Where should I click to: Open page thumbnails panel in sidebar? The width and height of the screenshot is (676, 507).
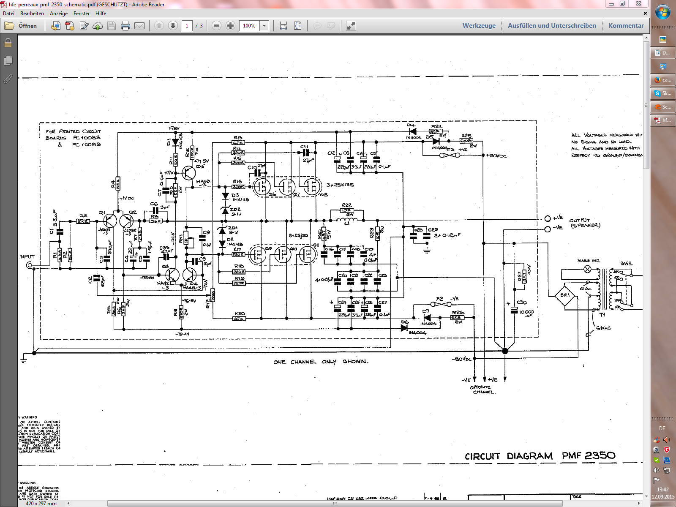coord(8,61)
